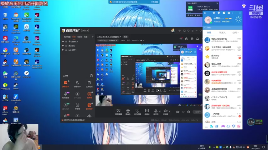
Task: Click the modify button beside stream title
Action: [125, 37]
